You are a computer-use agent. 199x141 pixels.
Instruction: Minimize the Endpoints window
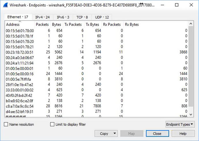pyautogui.click(x=162, y=5)
